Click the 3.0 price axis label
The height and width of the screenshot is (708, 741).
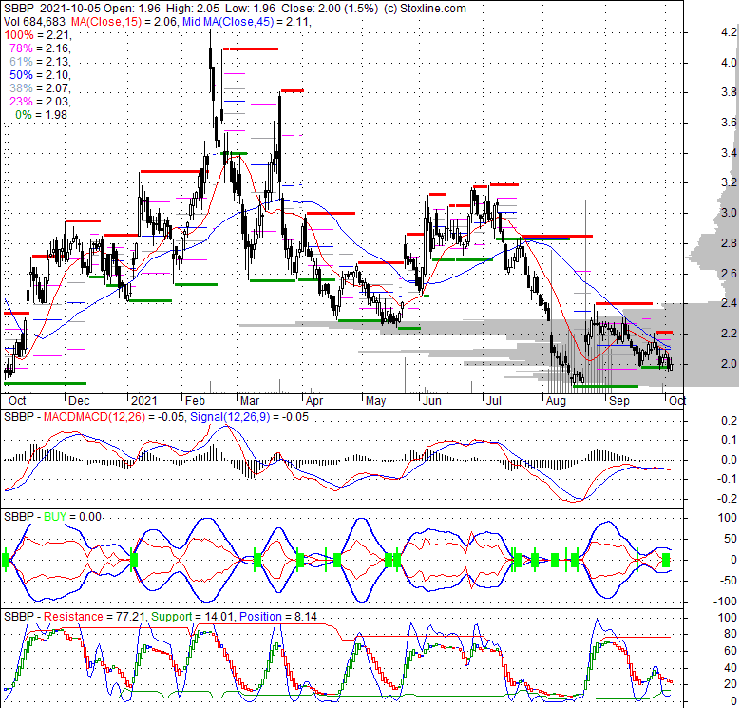(729, 213)
